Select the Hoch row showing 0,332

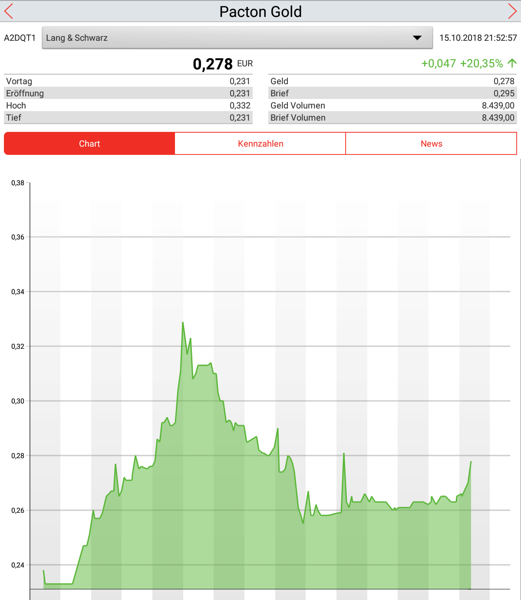point(128,105)
